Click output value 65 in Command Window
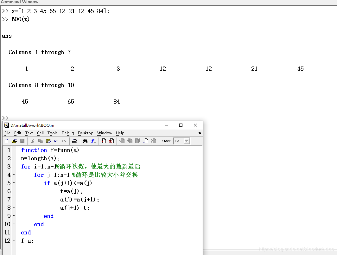This screenshot has width=337, height=255. tap(71, 101)
